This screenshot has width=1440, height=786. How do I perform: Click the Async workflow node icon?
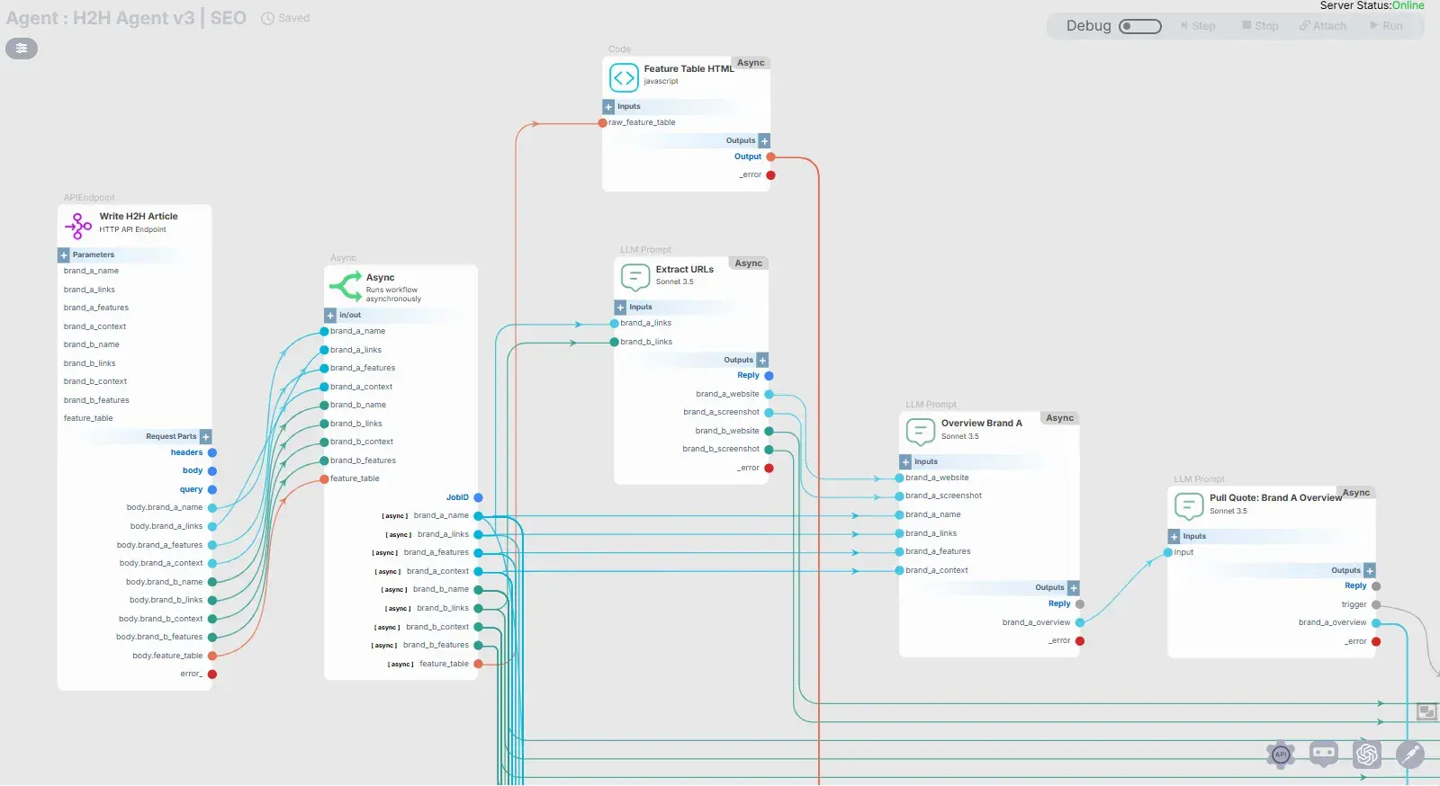(346, 286)
